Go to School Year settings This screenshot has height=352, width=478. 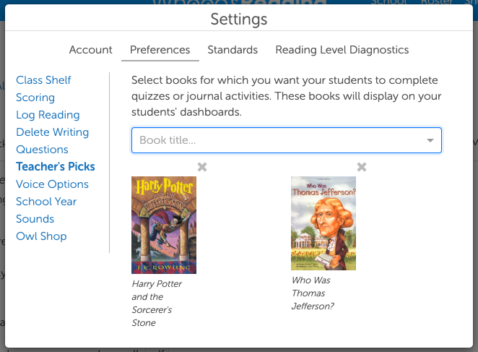[46, 202]
